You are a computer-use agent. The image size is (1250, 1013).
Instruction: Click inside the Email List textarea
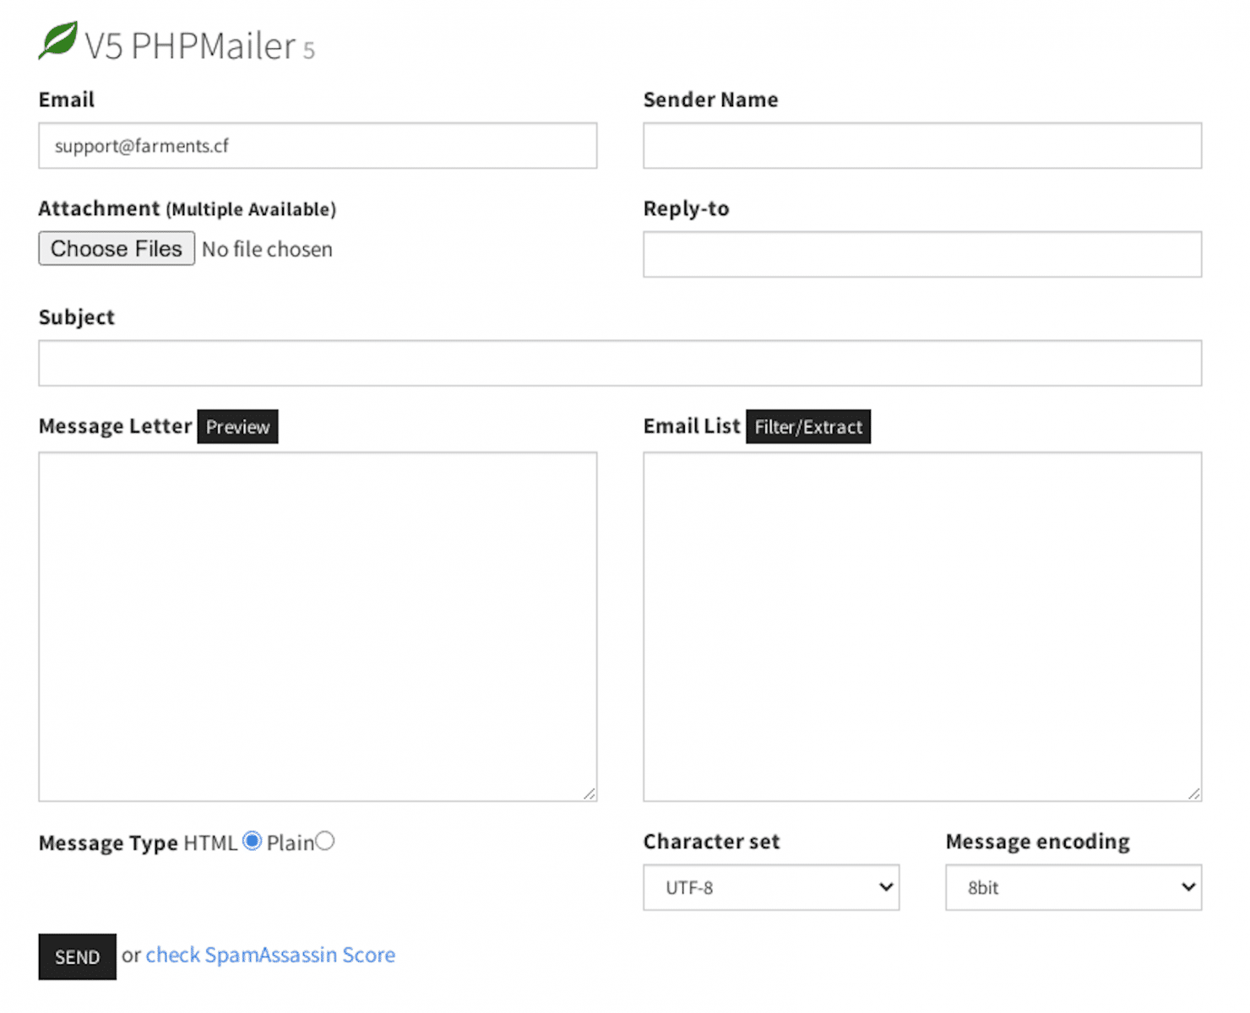click(x=922, y=626)
